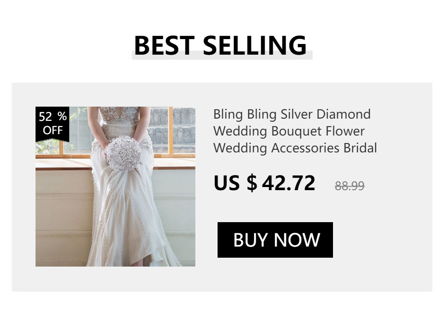Click the word SELLING in the heading

(255, 45)
